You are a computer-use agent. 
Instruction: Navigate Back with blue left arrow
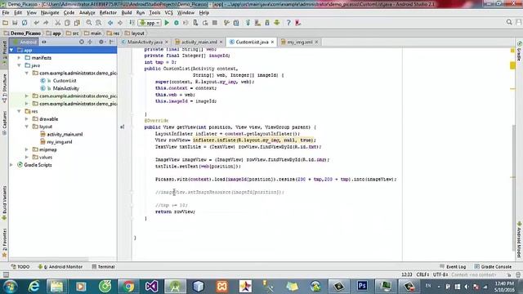click(x=110, y=23)
